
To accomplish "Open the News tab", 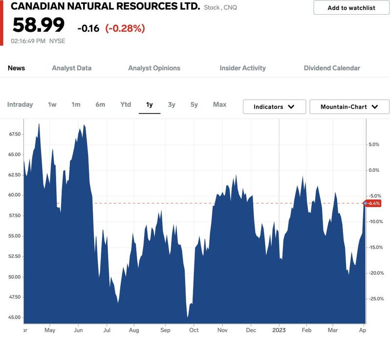I will 17,68.
